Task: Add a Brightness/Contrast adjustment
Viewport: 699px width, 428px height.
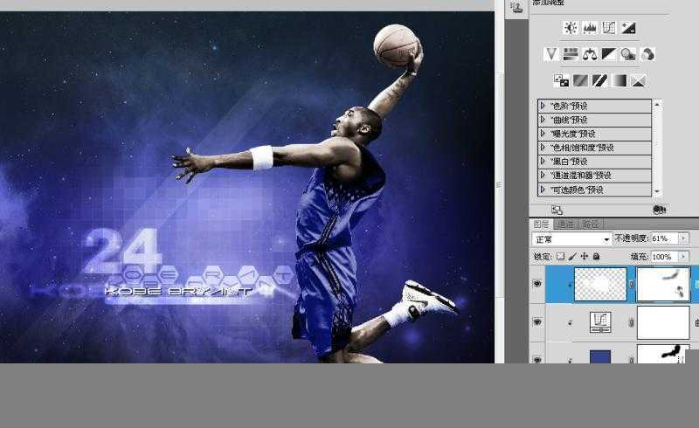Action: point(571,28)
